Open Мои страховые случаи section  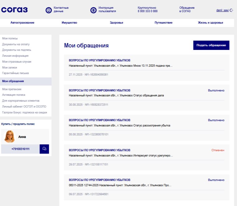coord(17,62)
